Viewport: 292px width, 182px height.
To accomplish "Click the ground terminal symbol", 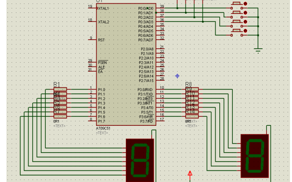I will coord(258,50).
